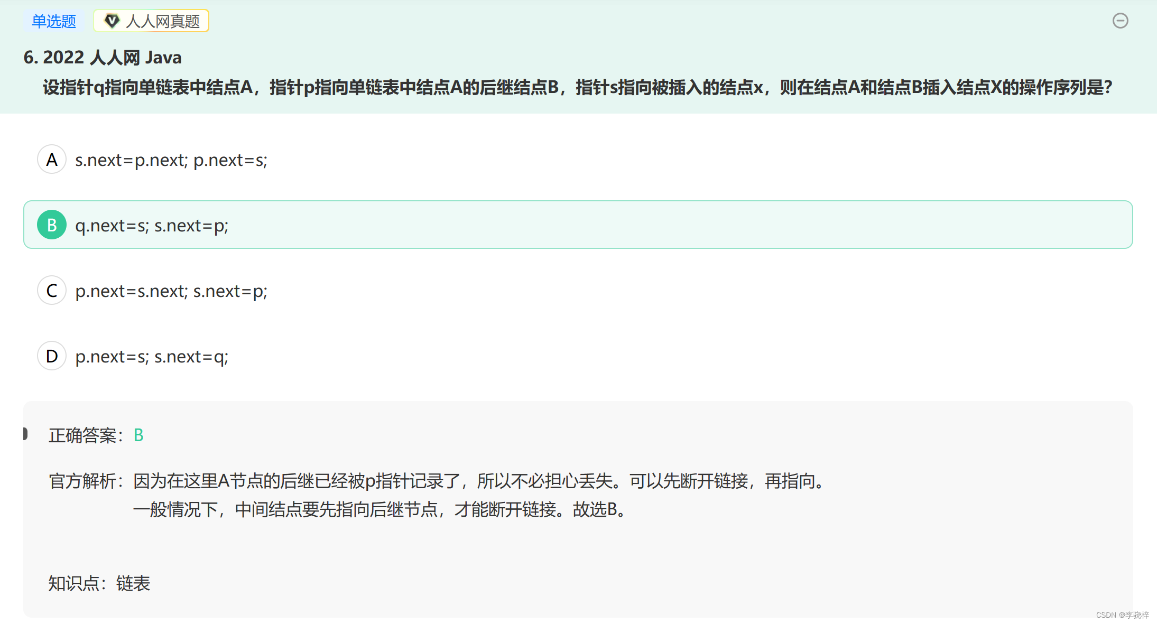Click the question stem about pointer q
The height and width of the screenshot is (624, 1157).
coord(577,87)
